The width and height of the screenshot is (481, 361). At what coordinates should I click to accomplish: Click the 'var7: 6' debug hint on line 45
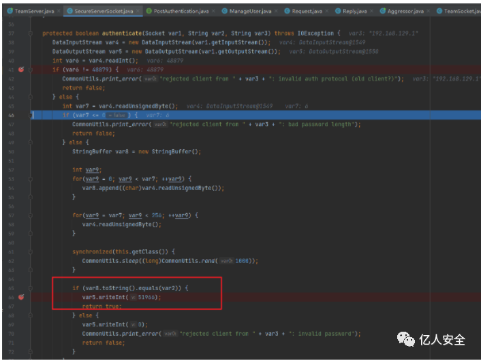[x=296, y=106]
